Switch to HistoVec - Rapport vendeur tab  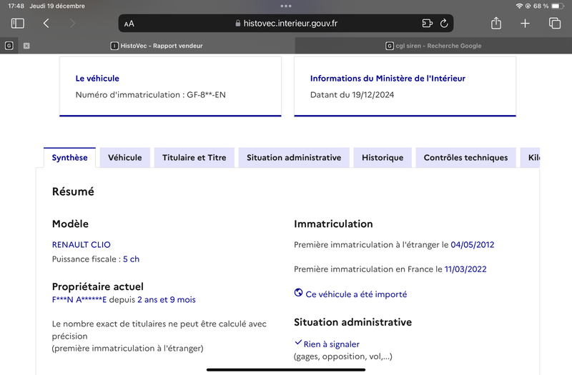(x=157, y=46)
